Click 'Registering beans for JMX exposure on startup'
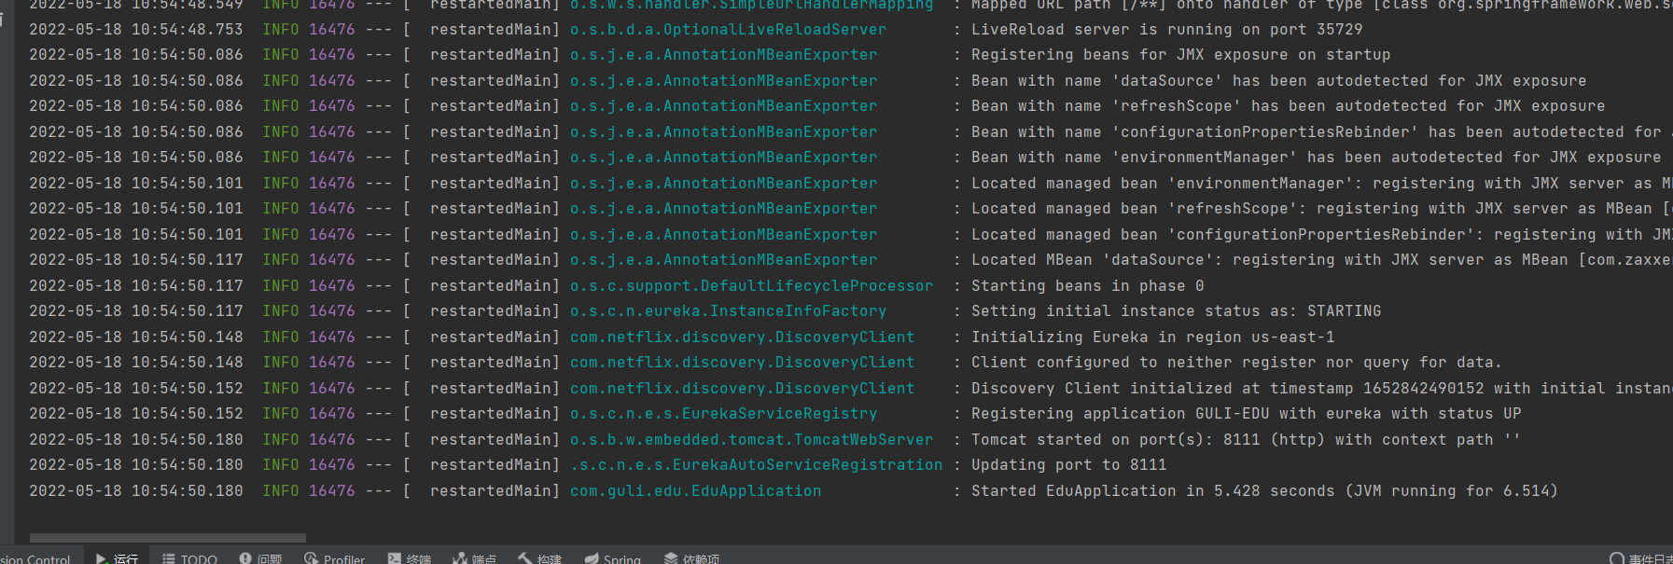This screenshot has width=1673, height=564. (1180, 55)
